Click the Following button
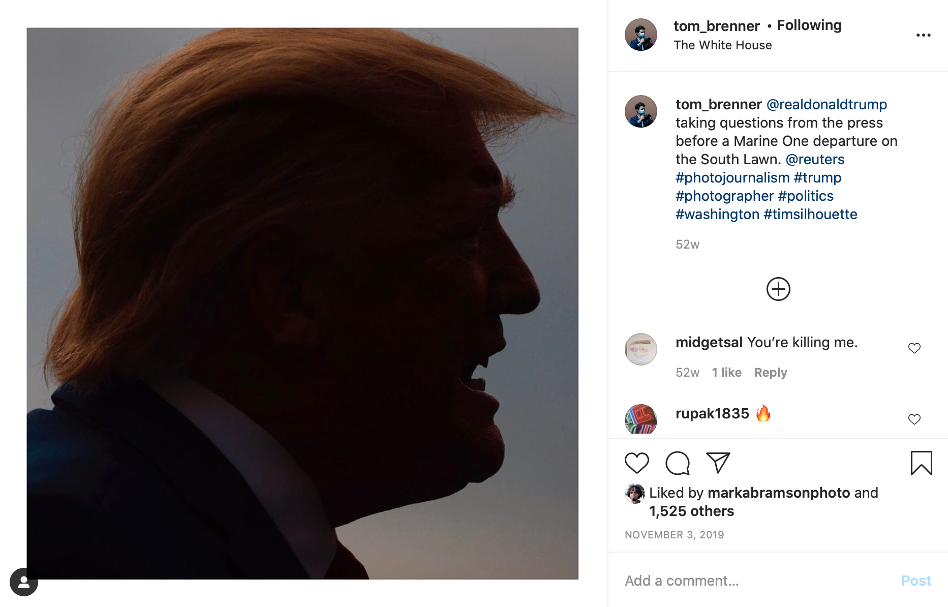 tap(809, 25)
